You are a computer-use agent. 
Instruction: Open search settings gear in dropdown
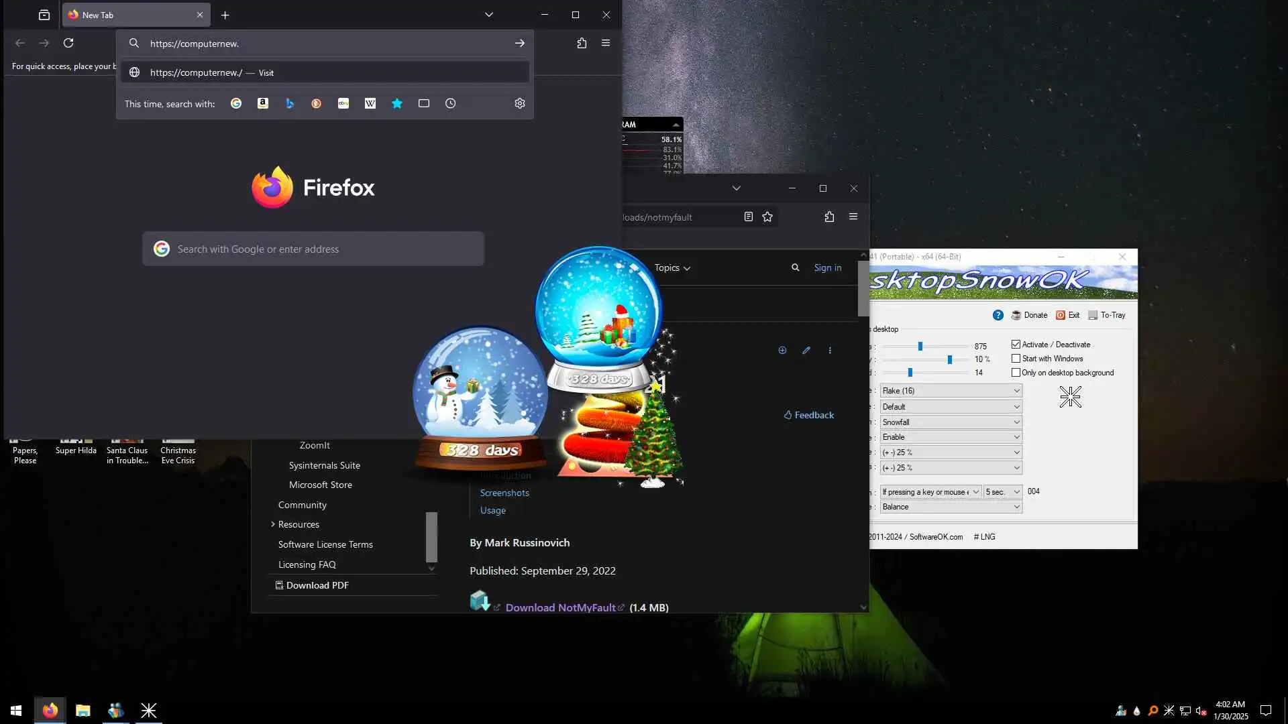[520, 103]
